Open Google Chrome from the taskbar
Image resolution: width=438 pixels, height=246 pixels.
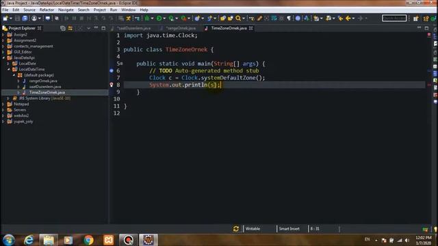click(x=88, y=240)
